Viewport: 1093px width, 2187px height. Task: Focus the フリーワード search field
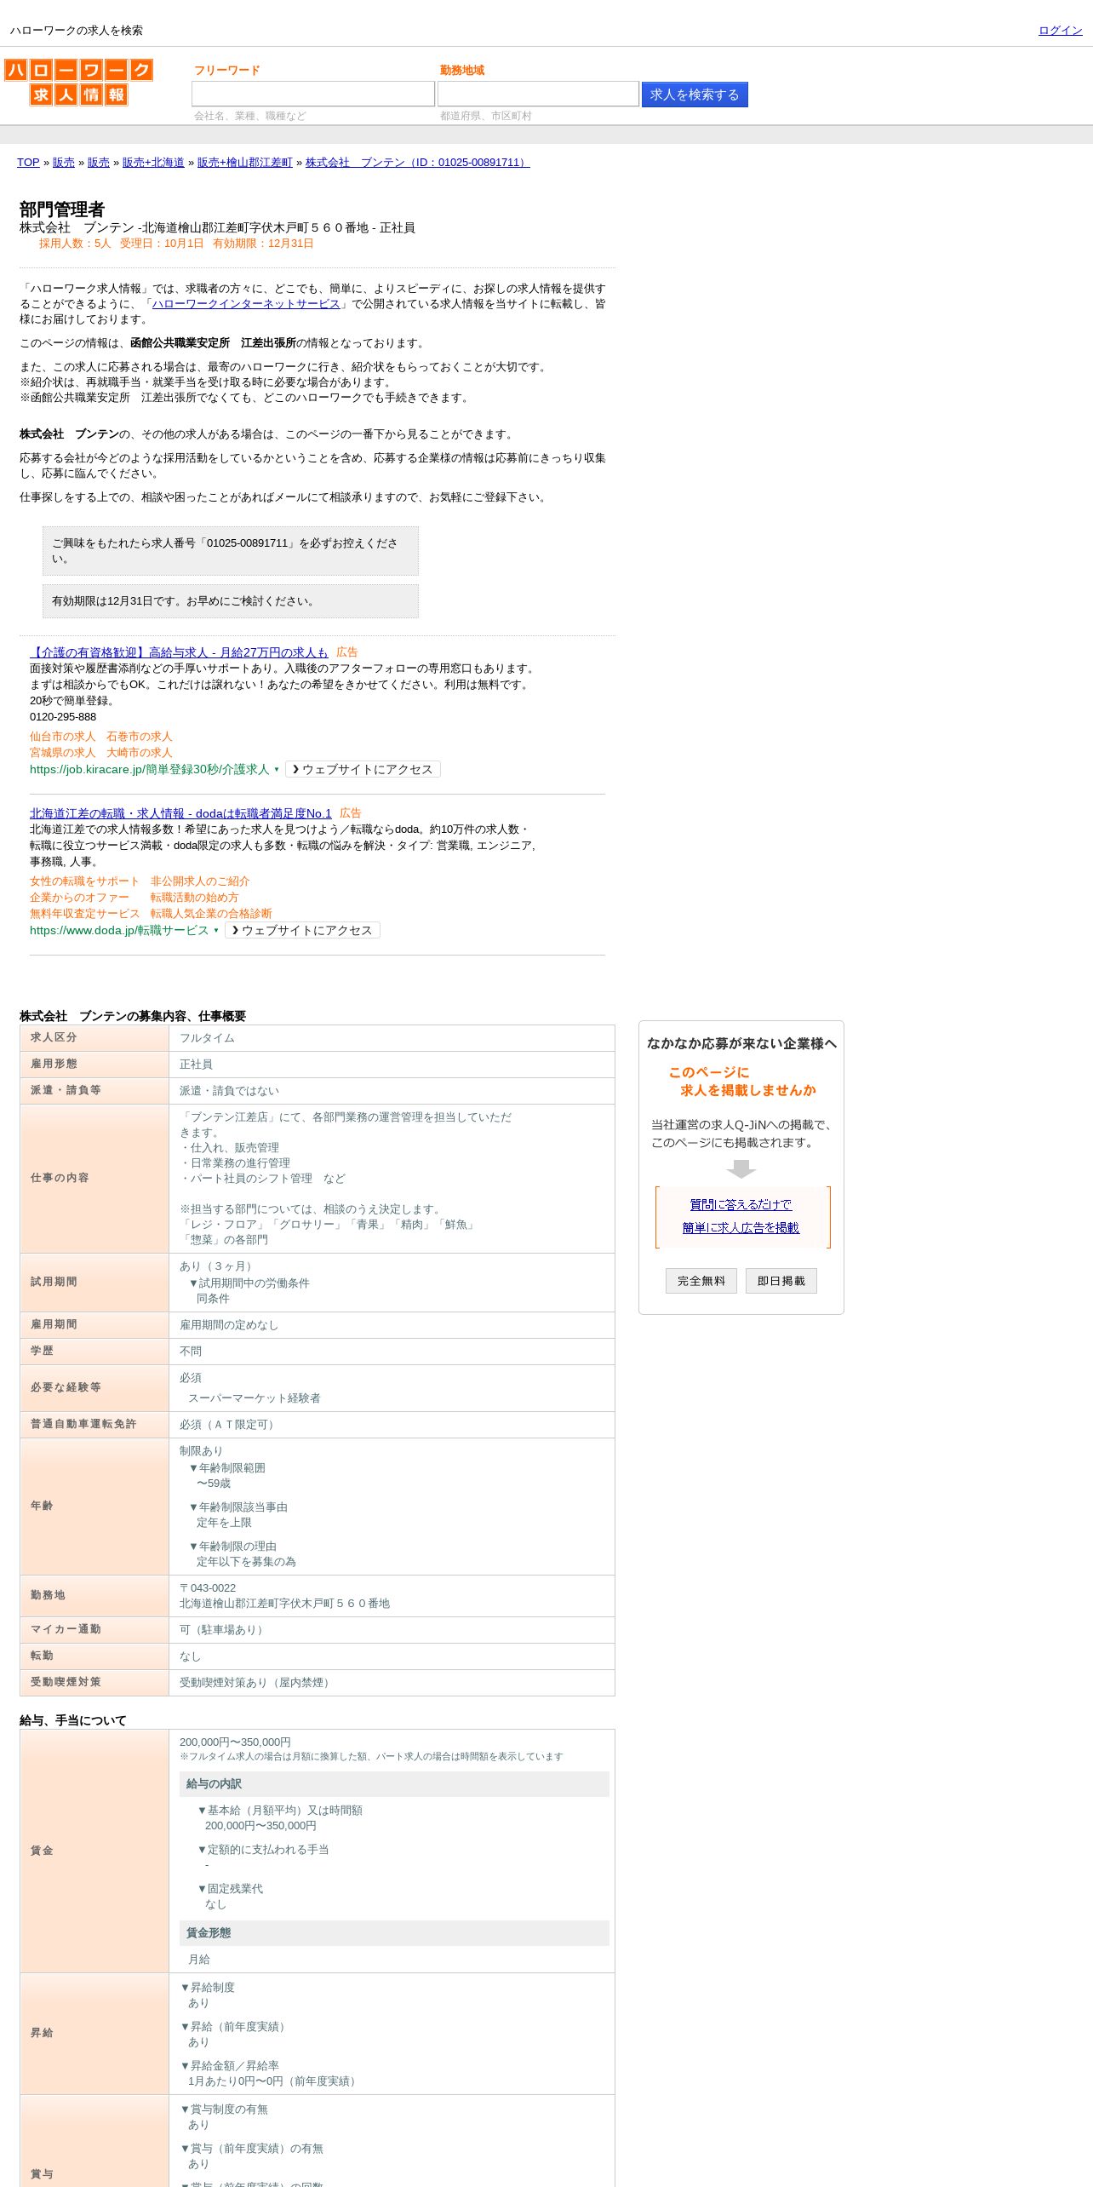point(313,94)
